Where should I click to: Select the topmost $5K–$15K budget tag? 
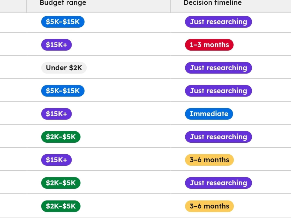[63, 22]
